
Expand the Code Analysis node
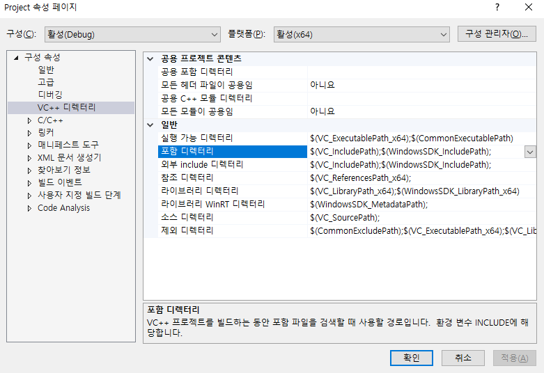pyautogui.click(x=29, y=208)
